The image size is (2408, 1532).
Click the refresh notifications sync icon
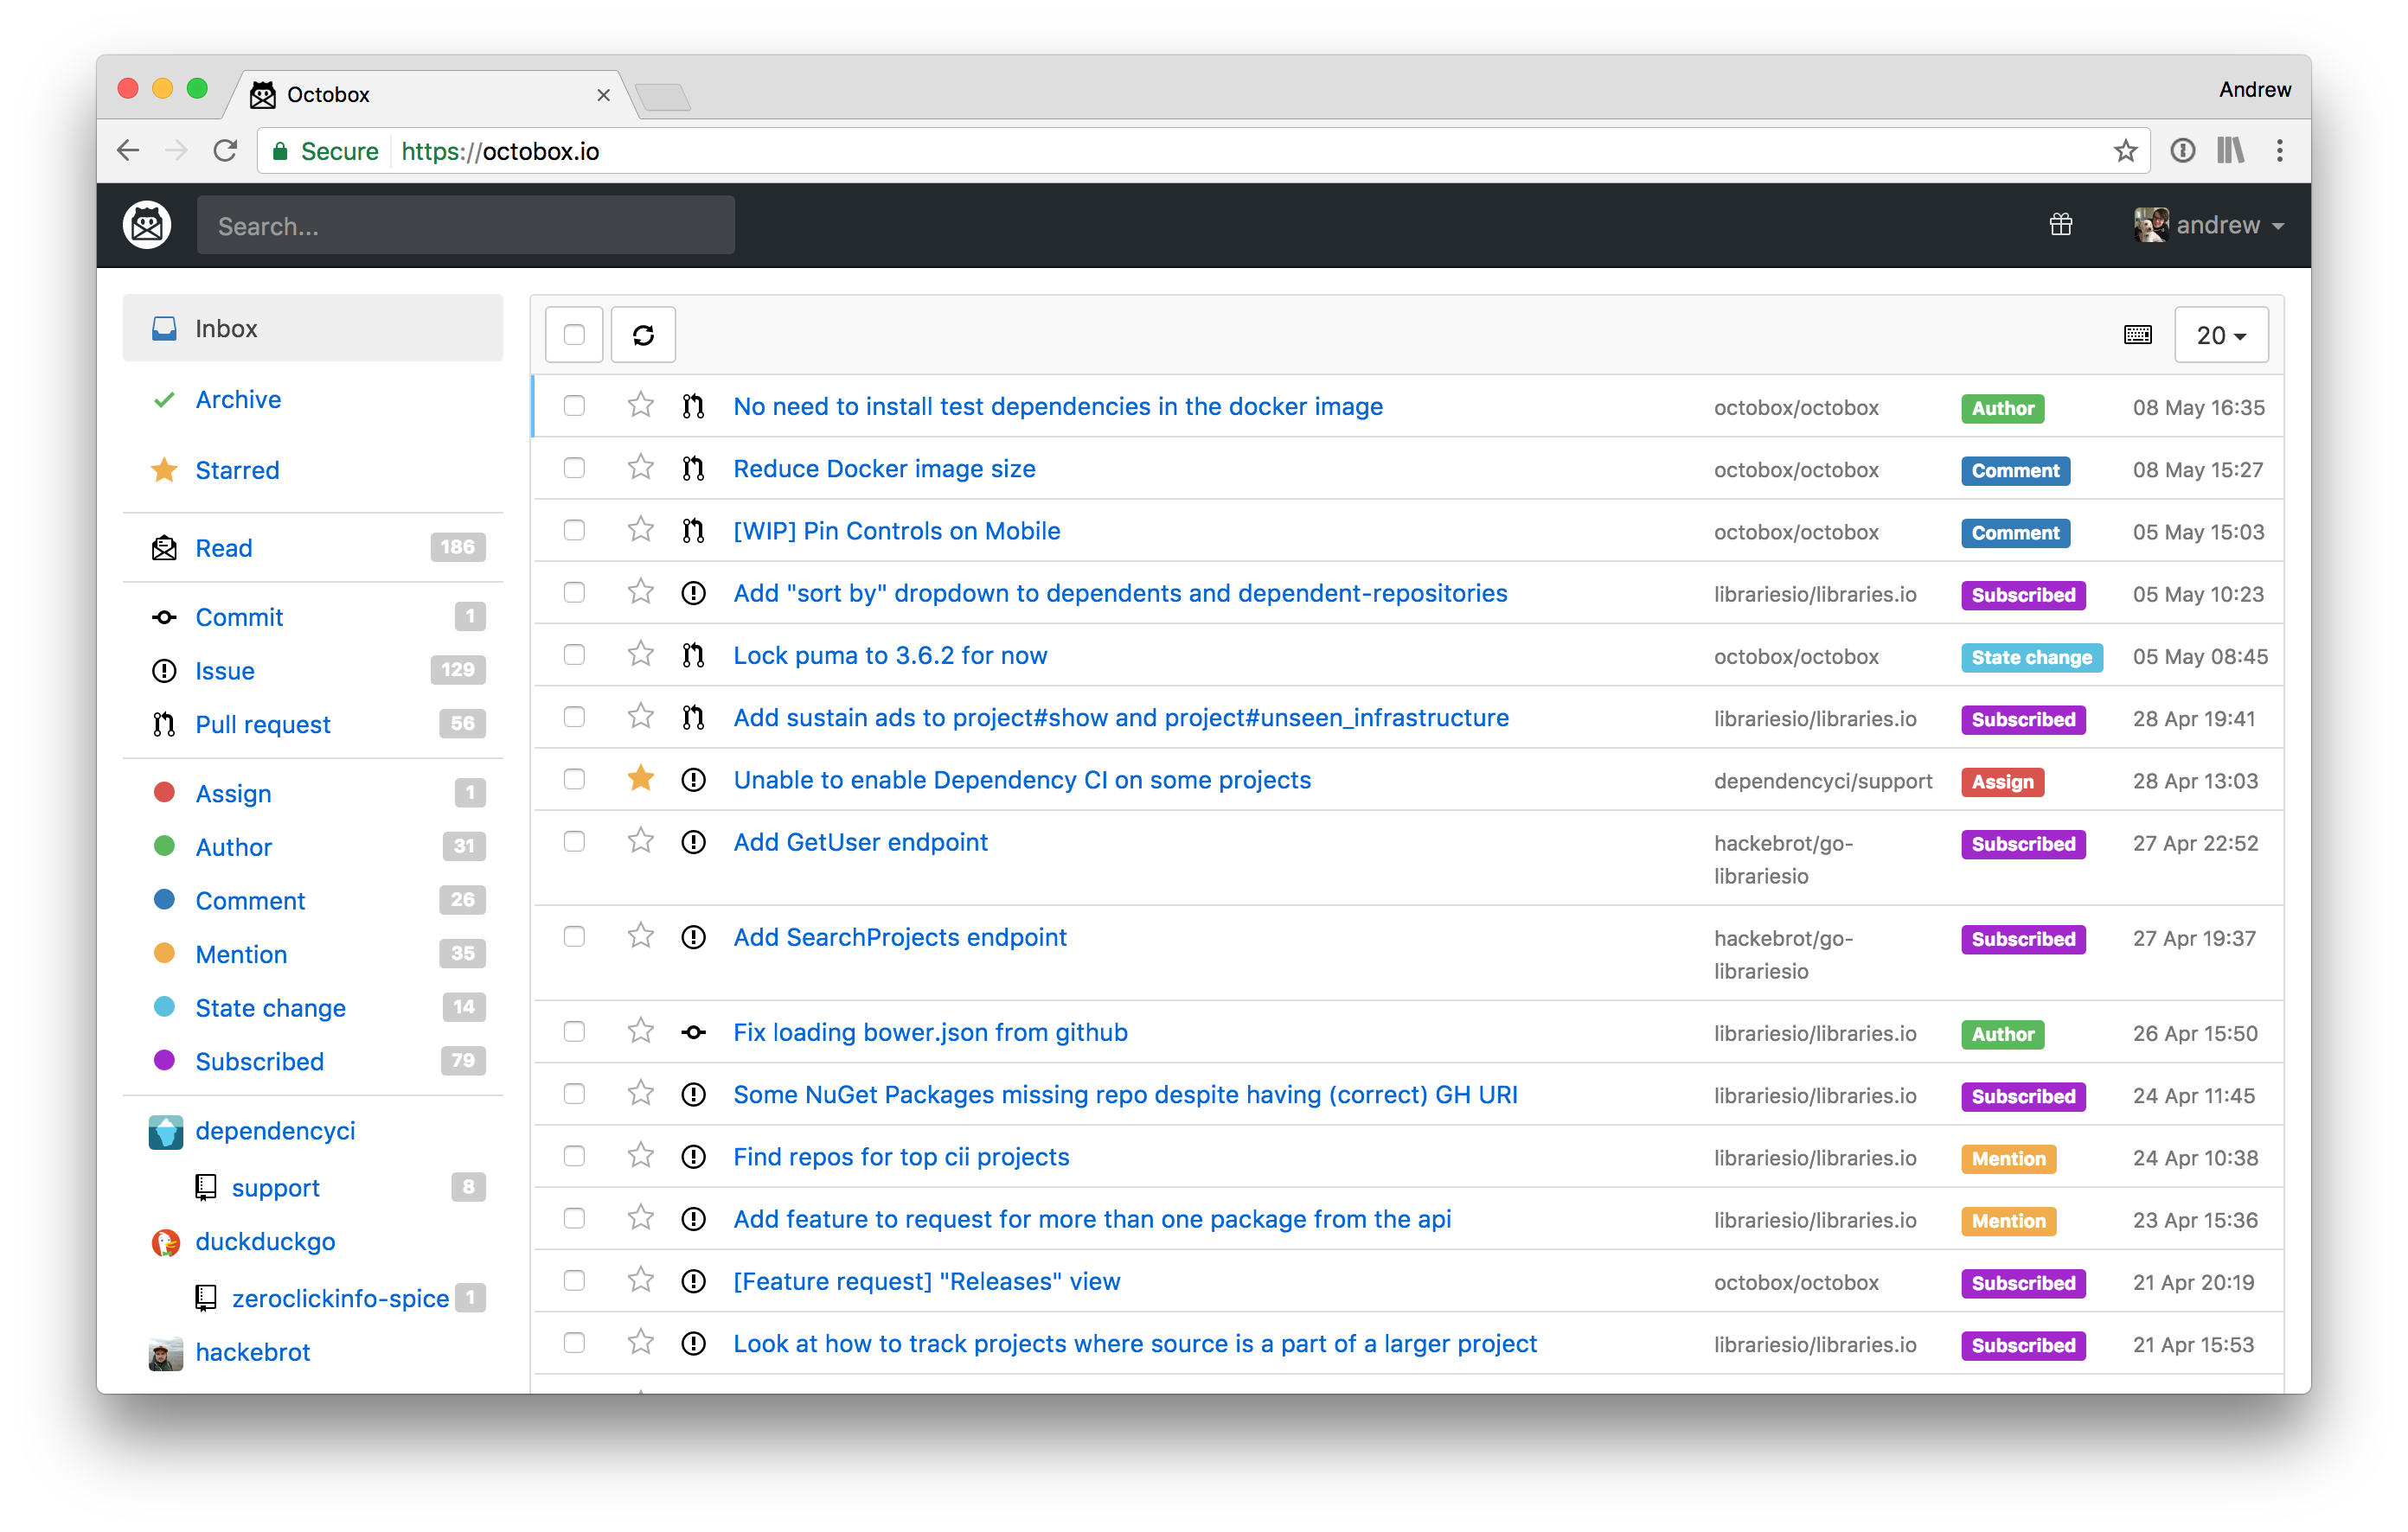pyautogui.click(x=643, y=335)
